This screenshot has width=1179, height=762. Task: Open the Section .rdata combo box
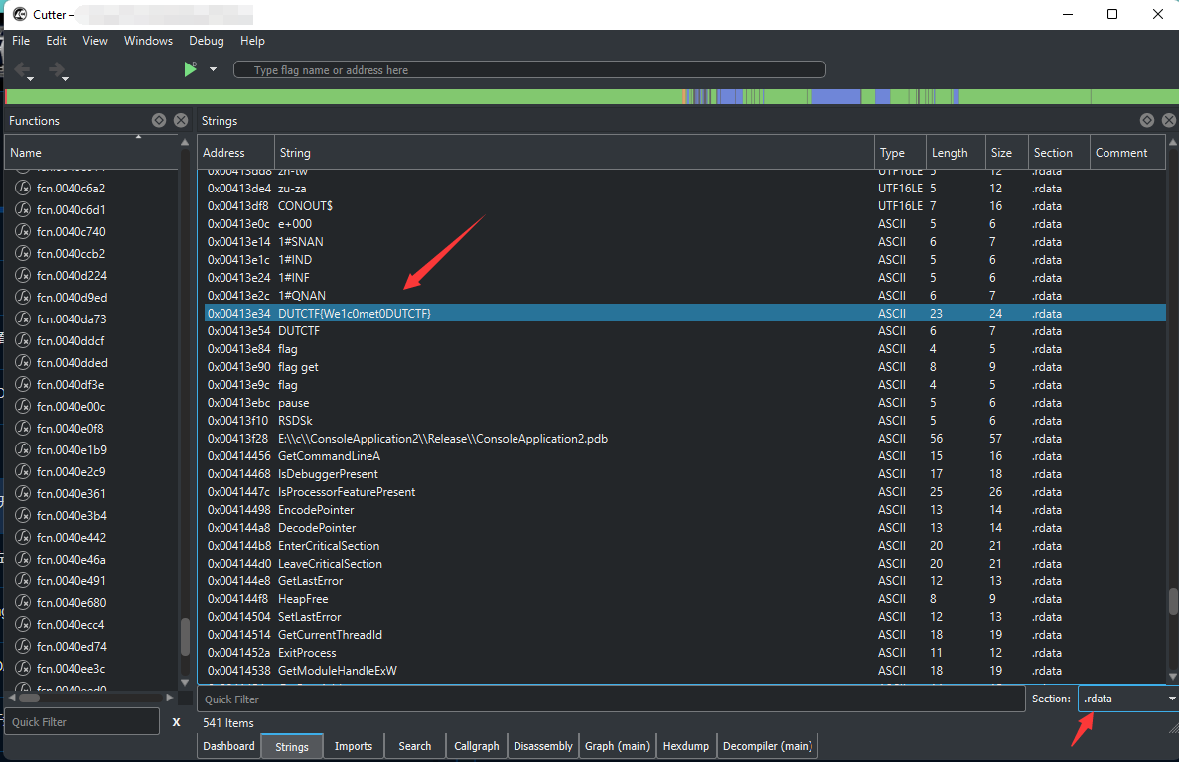coord(1128,698)
